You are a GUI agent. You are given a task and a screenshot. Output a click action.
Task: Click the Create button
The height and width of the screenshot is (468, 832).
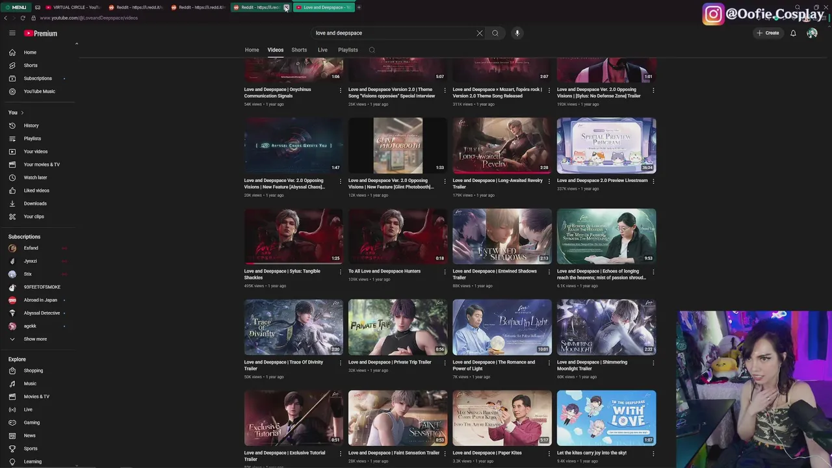coord(768,33)
